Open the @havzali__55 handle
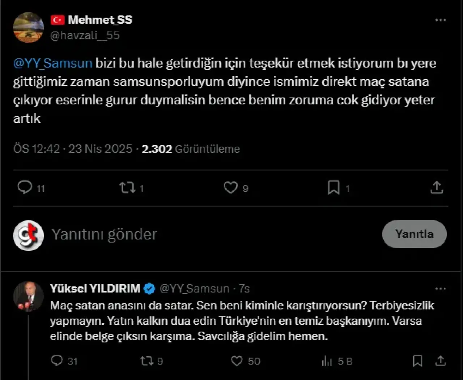Screen dimensions: 463x380 click(85, 35)
